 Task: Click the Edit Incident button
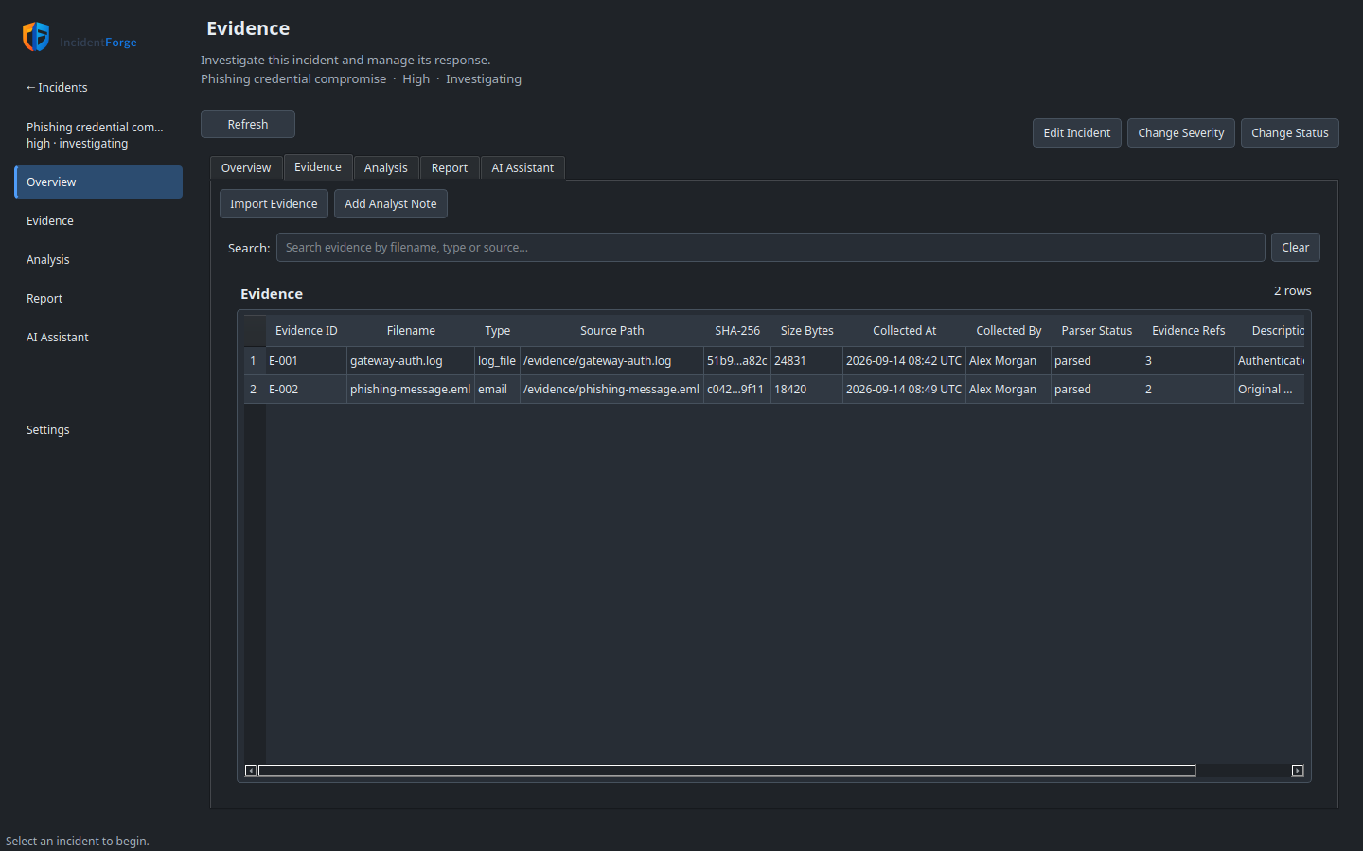point(1077,132)
